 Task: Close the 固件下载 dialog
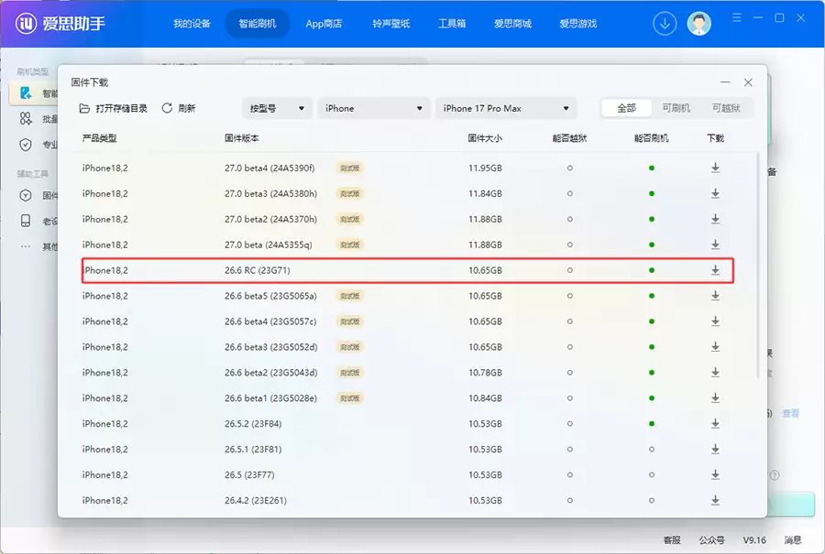(748, 82)
